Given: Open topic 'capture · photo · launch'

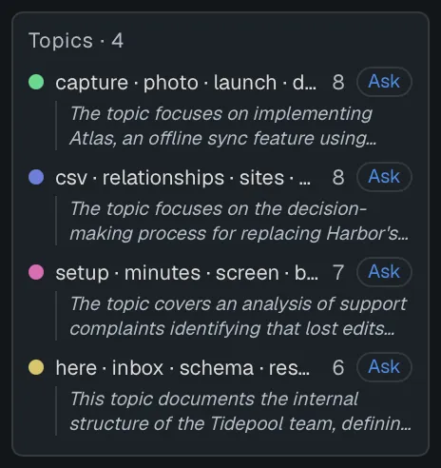Looking at the screenshot, I should coord(185,83).
